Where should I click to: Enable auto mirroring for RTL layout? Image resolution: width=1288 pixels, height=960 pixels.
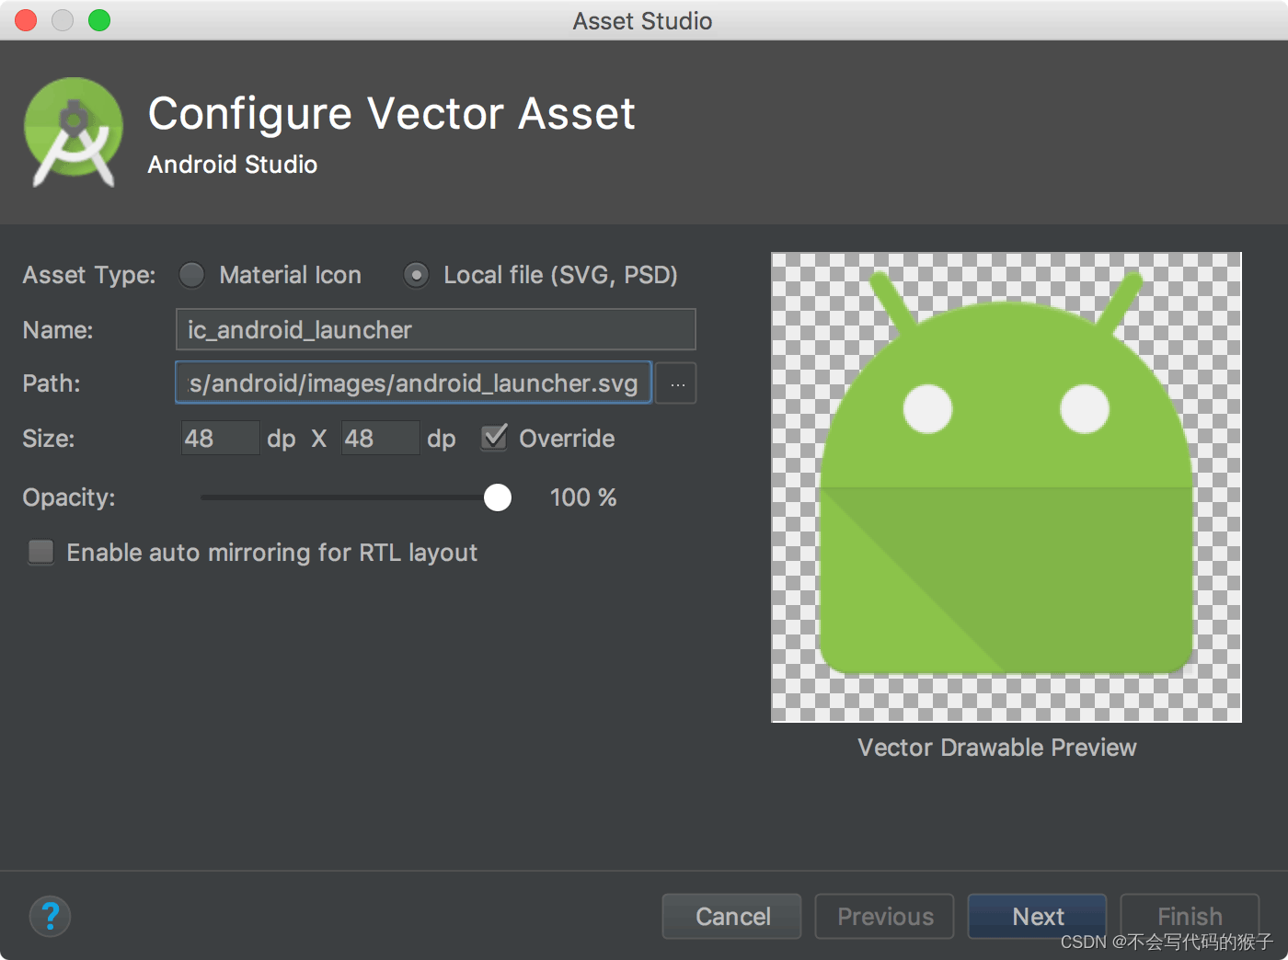(x=40, y=552)
